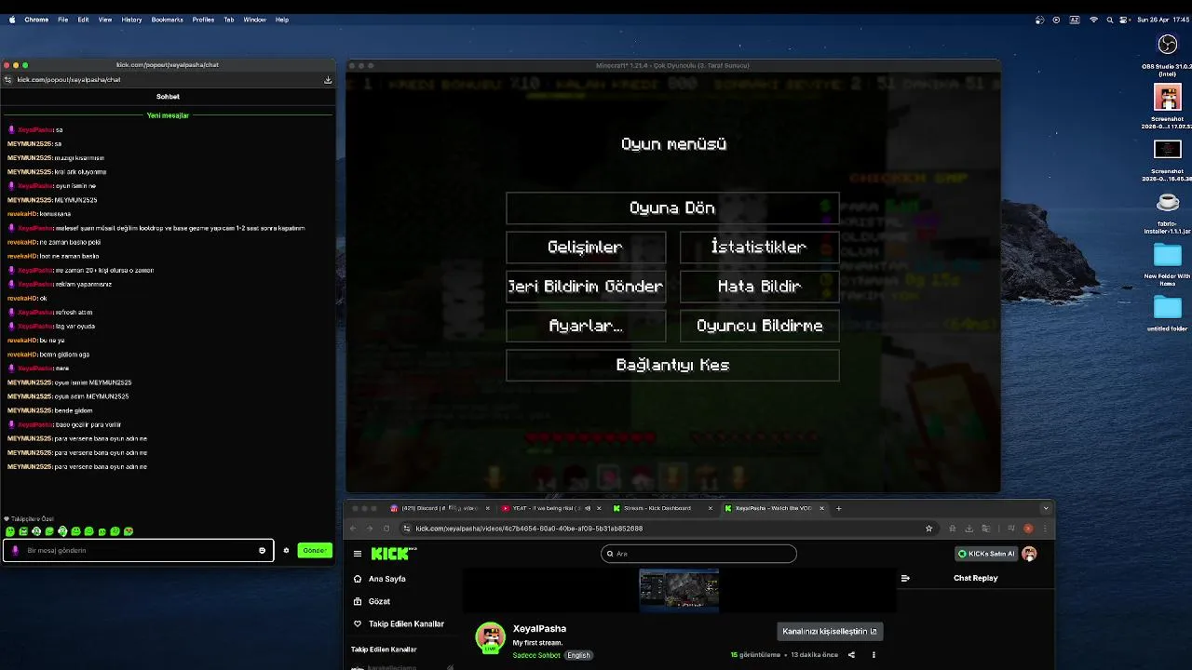Image resolution: width=1192 pixels, height=670 pixels.
Task: Install the chat popout with the download icon
Action: (x=328, y=80)
